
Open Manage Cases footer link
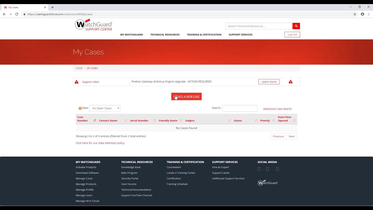coord(84,178)
